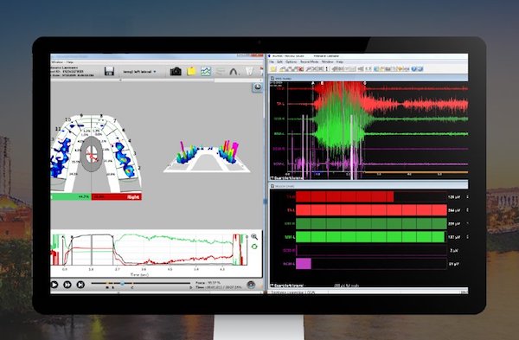Click the 2D dental arch force map
This screenshot has width=519, height=340.
(x=96, y=153)
